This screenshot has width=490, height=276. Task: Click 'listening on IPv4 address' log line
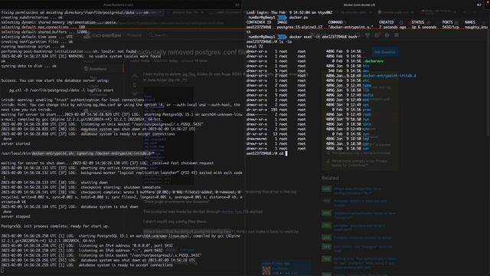87,245
